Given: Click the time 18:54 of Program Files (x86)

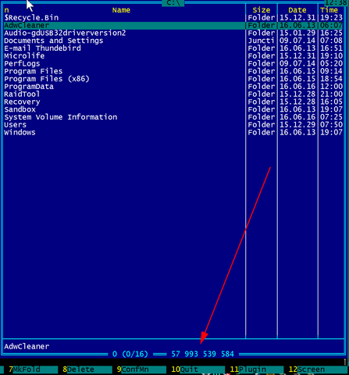Looking at the screenshot, I should point(331,79).
